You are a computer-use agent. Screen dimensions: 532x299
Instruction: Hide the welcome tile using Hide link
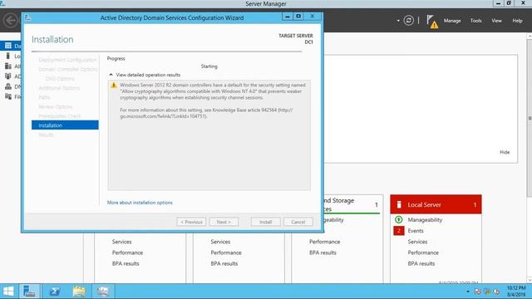pyautogui.click(x=505, y=152)
